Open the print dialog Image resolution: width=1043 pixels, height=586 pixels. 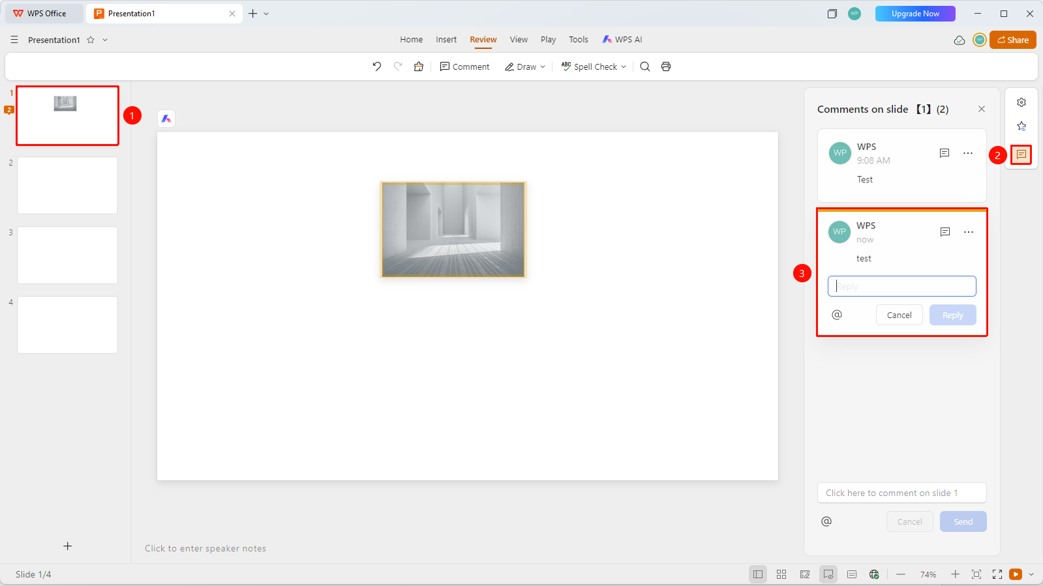(666, 66)
